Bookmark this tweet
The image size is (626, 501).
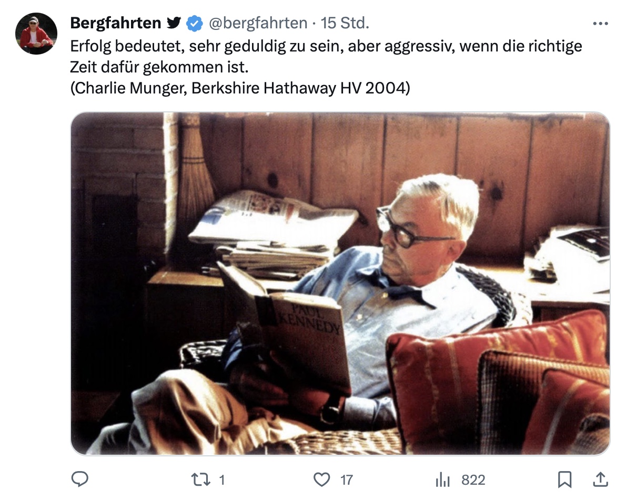point(564,479)
